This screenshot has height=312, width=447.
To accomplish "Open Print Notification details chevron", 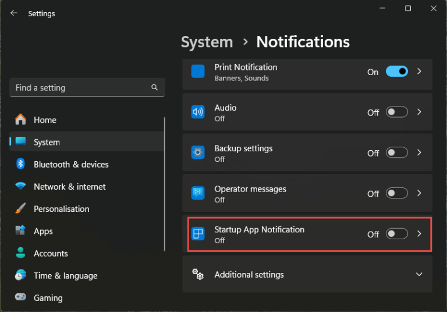I will 419,71.
